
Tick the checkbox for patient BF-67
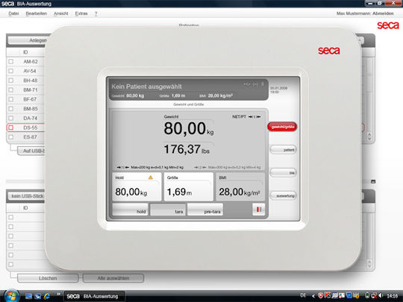(10, 99)
